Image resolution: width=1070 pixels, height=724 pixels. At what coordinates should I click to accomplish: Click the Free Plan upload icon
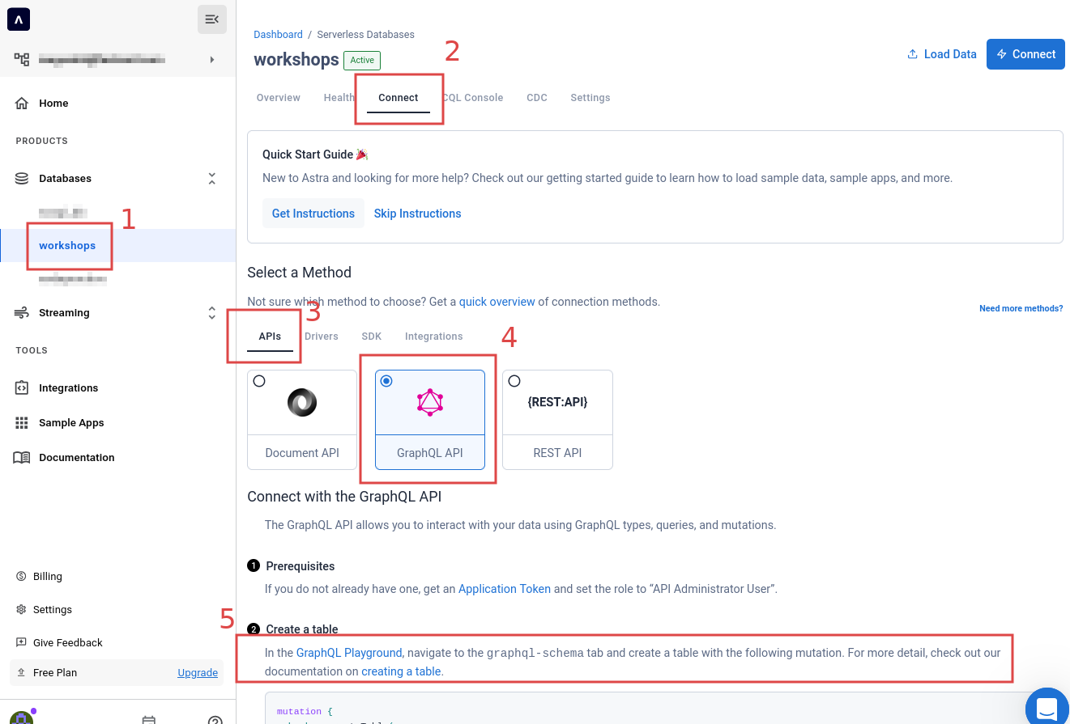(21, 672)
